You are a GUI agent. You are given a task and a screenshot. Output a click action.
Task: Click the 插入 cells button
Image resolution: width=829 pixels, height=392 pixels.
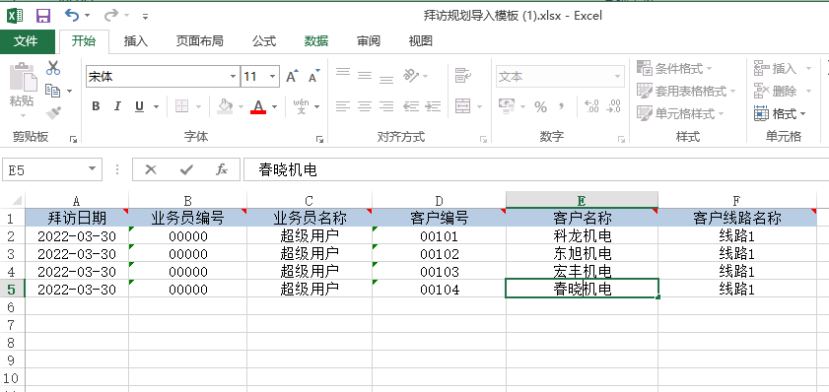pos(776,68)
